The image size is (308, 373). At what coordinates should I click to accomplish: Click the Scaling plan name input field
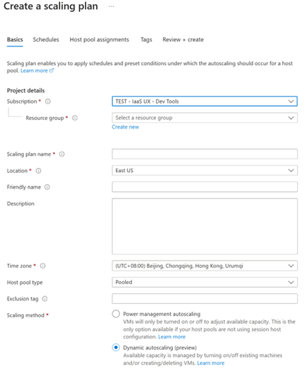pyautogui.click(x=205, y=154)
